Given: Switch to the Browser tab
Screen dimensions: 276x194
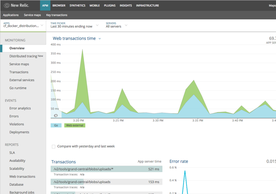Looking at the screenshot, I should (x=59, y=5).
